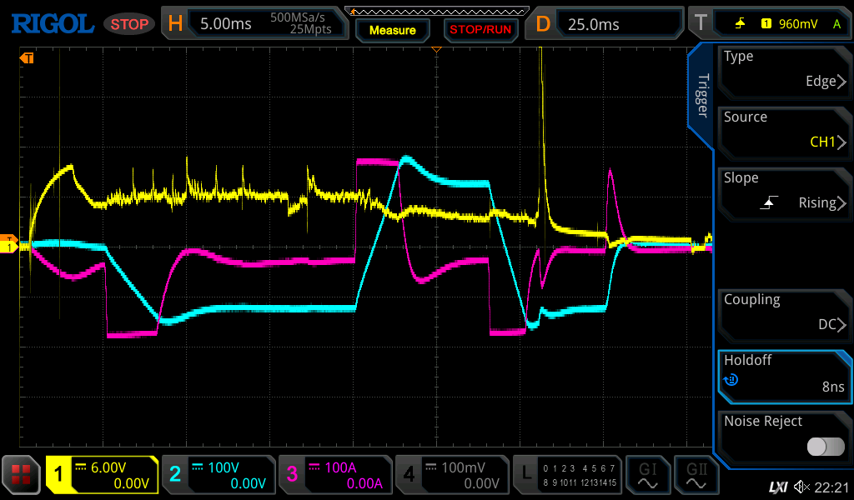Open the Measure menu
Viewport: 854px width, 500px height.
[392, 30]
